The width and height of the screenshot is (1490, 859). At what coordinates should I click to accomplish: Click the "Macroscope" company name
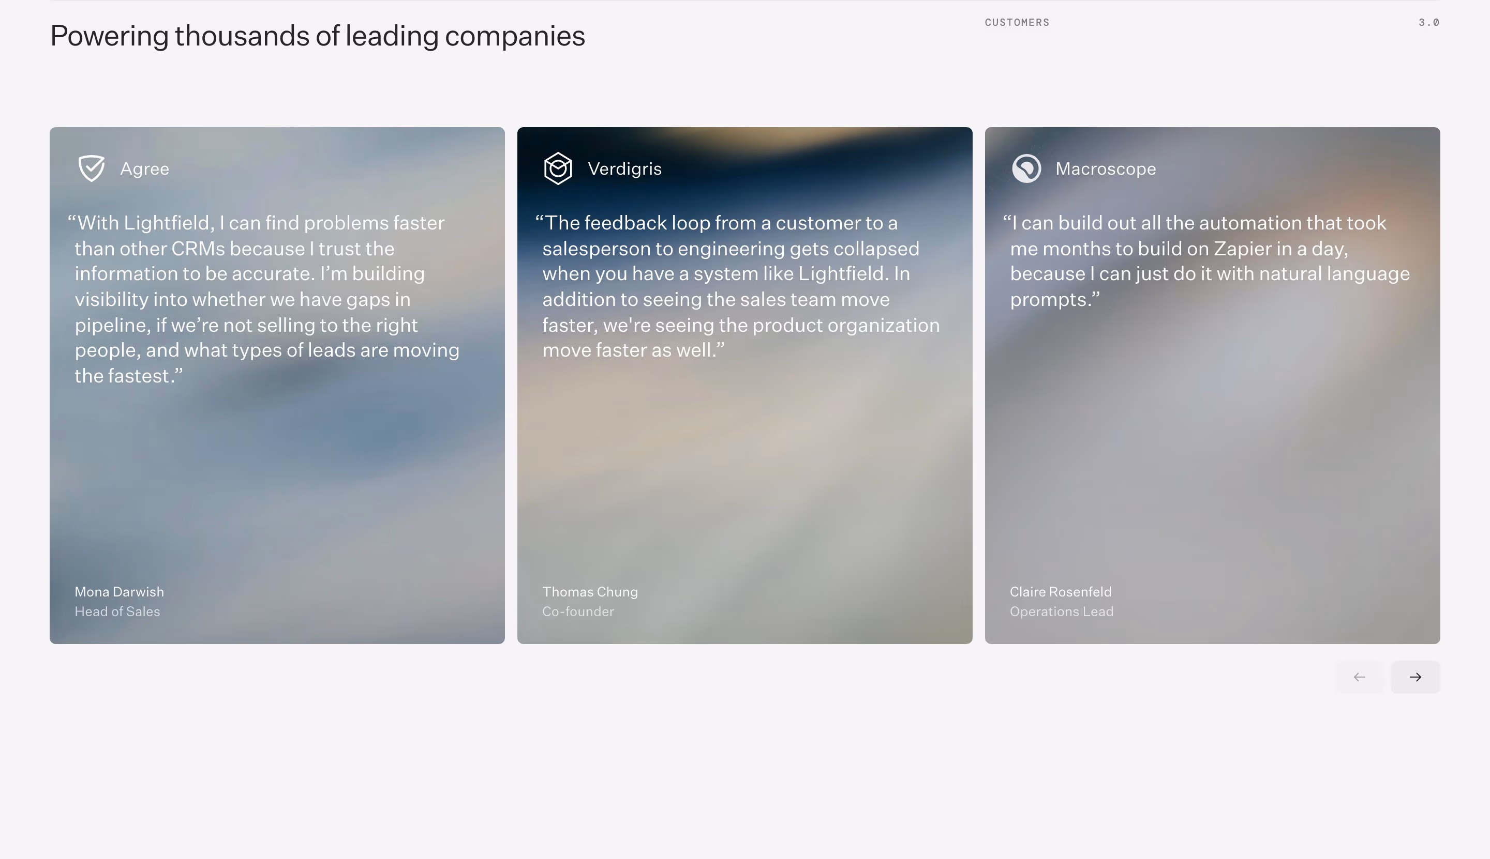[1106, 168]
